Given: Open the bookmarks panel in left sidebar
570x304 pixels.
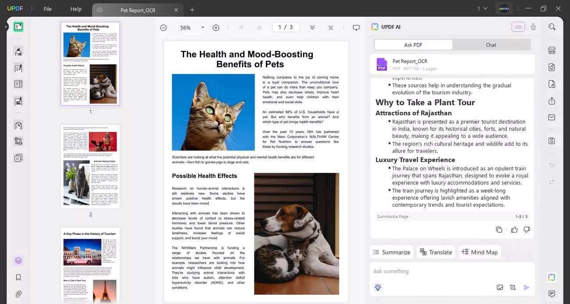Looking at the screenshot, I should pyautogui.click(x=18, y=277).
